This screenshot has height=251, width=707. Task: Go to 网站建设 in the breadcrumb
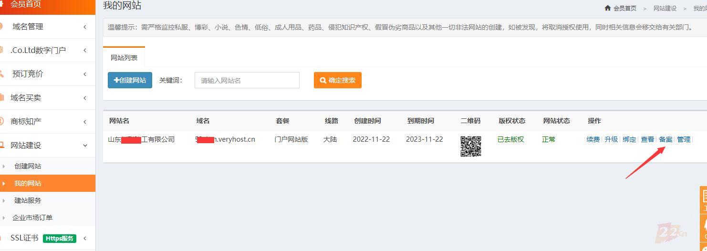point(665,9)
